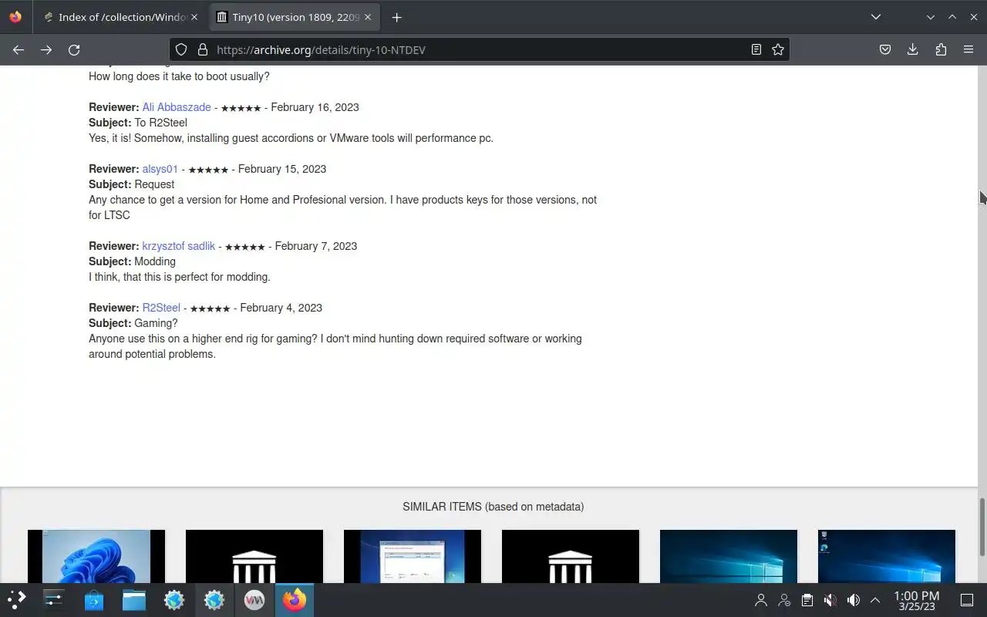Open KDE application launcher
Viewport: 987px width, 617px height.
tap(17, 600)
